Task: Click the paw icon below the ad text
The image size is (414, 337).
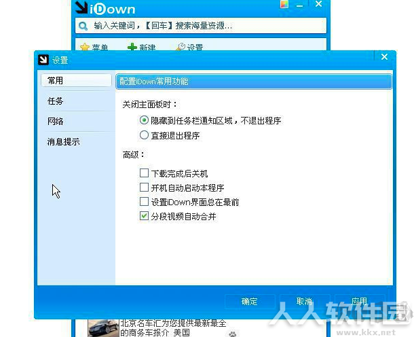Action: tap(233, 334)
